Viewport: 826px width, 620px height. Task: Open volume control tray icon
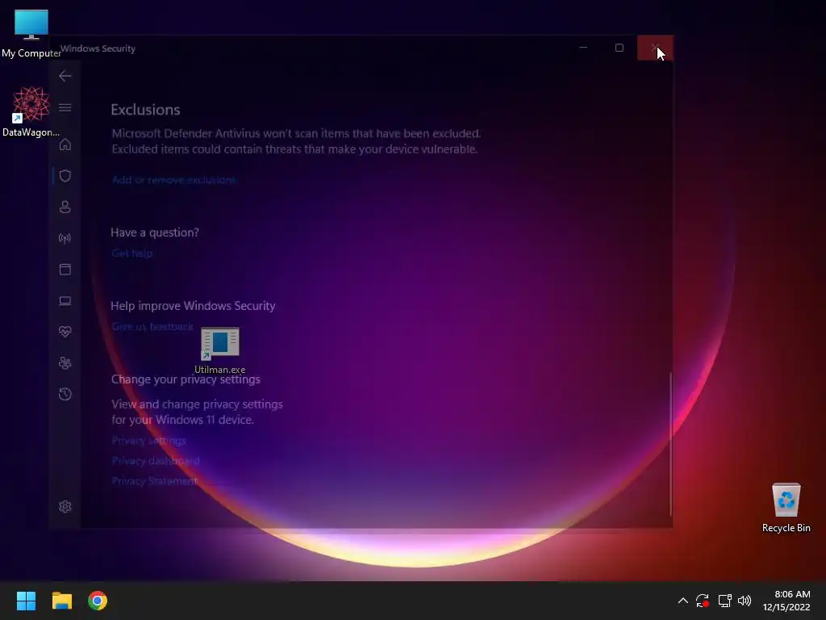(745, 601)
